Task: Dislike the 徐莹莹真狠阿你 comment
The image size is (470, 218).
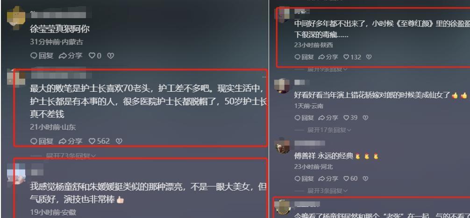Action: pos(111,55)
